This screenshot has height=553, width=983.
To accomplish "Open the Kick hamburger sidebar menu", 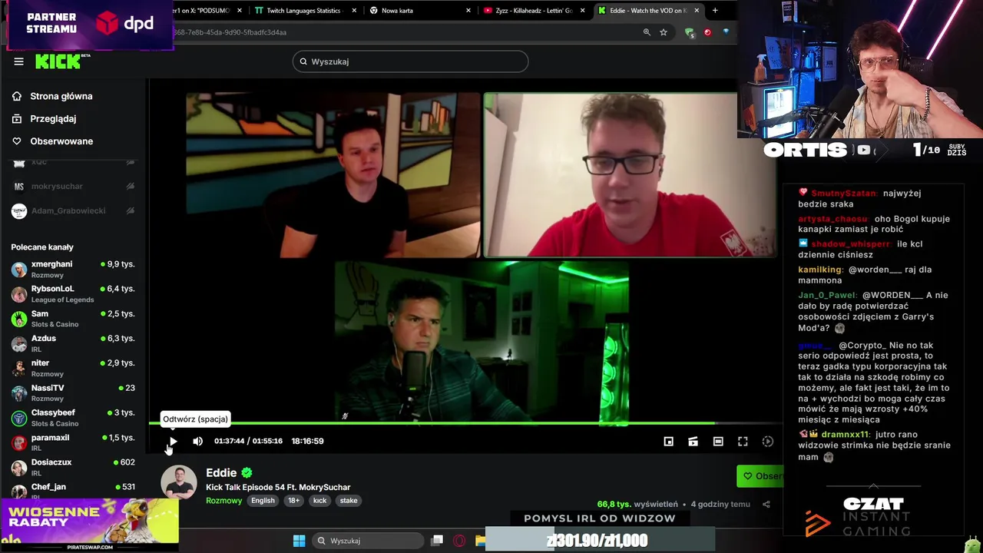I will click(x=18, y=61).
